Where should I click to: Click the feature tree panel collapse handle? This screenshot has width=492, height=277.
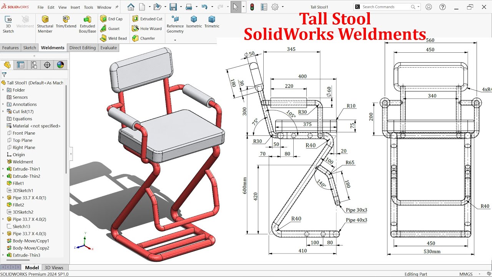pyautogui.click(x=71, y=154)
